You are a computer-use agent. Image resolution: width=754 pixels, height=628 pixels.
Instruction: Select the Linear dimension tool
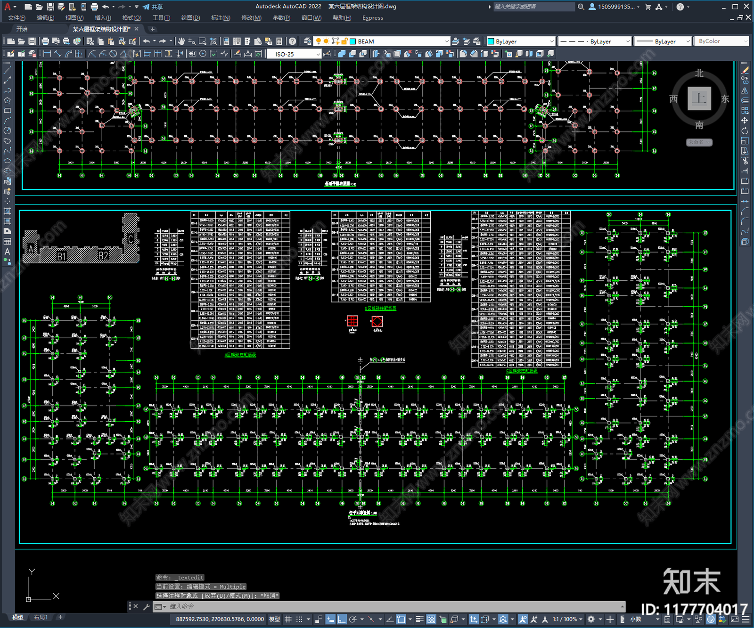[47, 54]
